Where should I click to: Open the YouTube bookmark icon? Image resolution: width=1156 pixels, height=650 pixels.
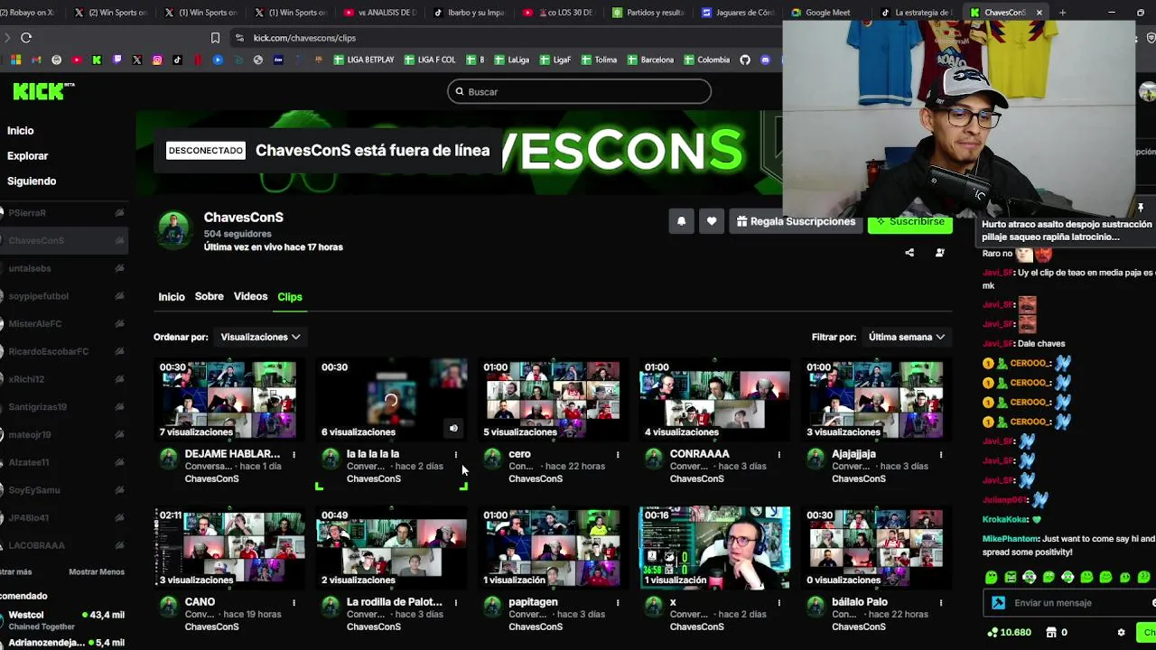point(77,60)
